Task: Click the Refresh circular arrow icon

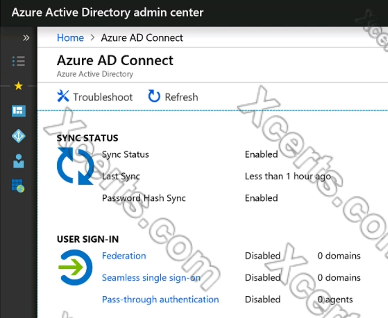Action: pos(154,96)
